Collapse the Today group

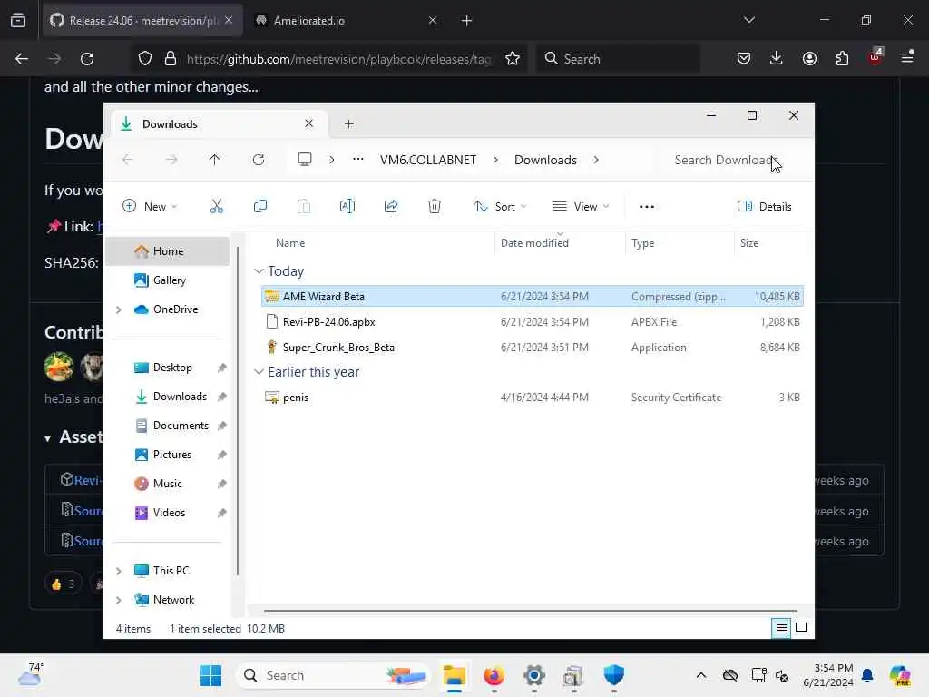click(259, 270)
